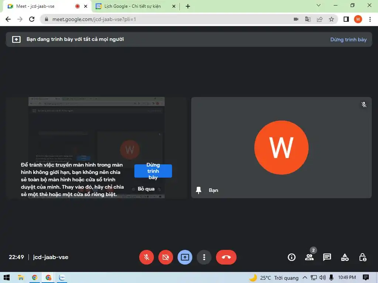Open a new browser tab
Screen dimensions: 378x283
[x=188, y=6]
